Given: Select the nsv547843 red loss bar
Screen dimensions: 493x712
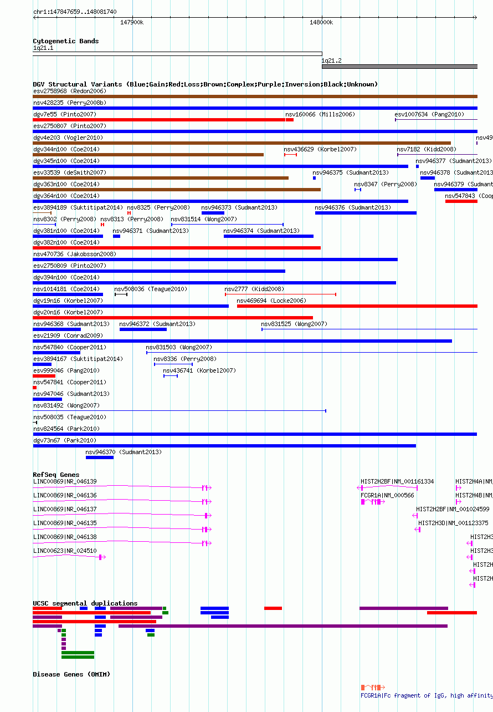Looking at the screenshot, I should pos(461,201).
